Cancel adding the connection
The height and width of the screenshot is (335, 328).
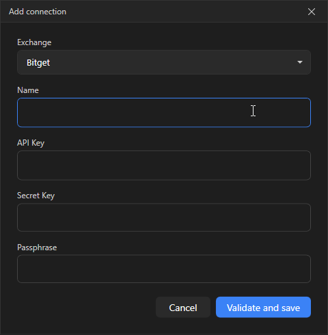(x=183, y=307)
